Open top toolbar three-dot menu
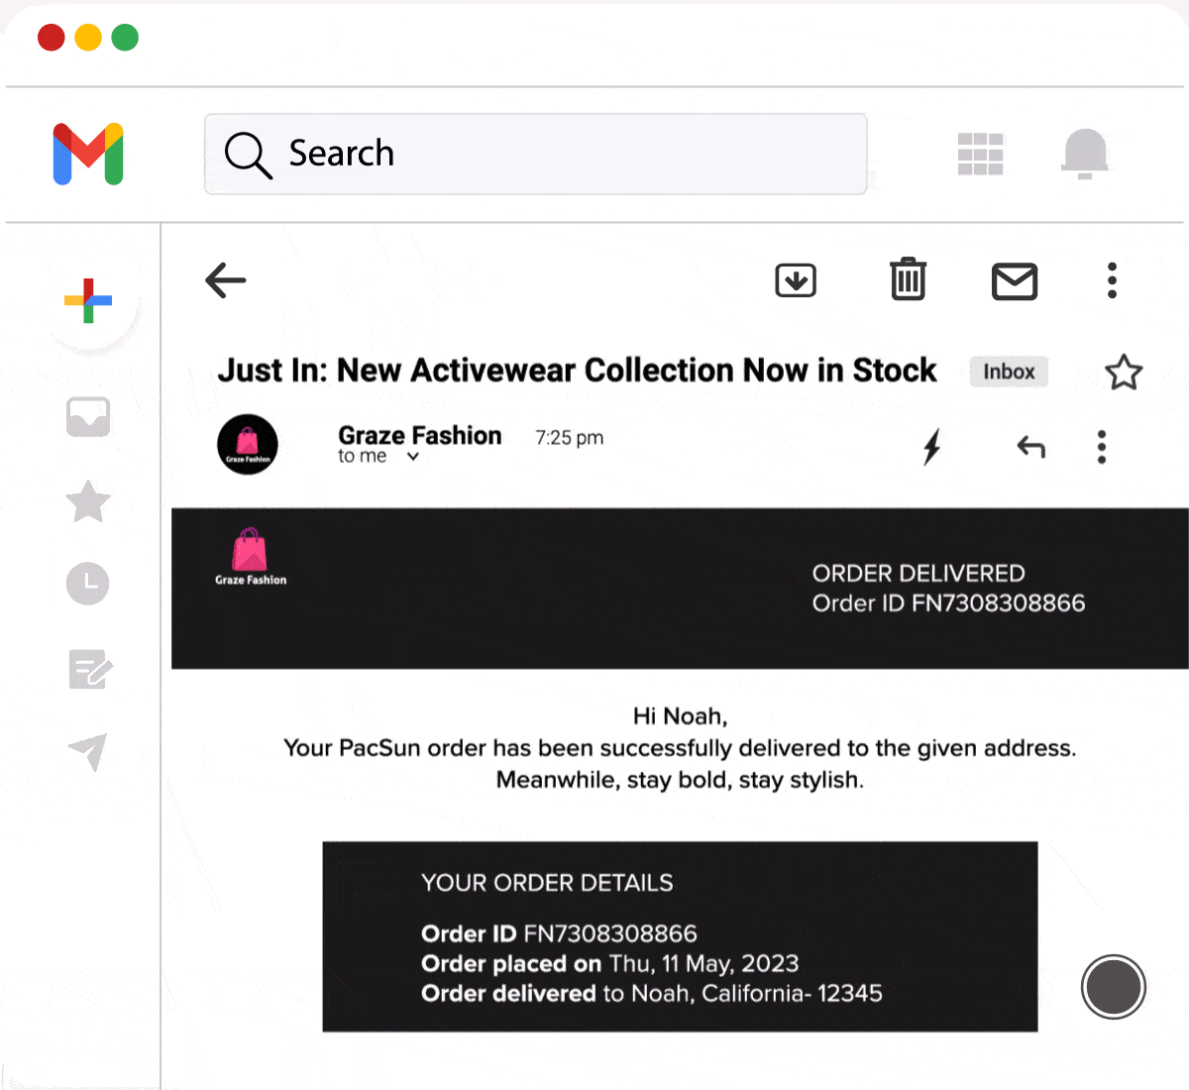 click(1112, 280)
